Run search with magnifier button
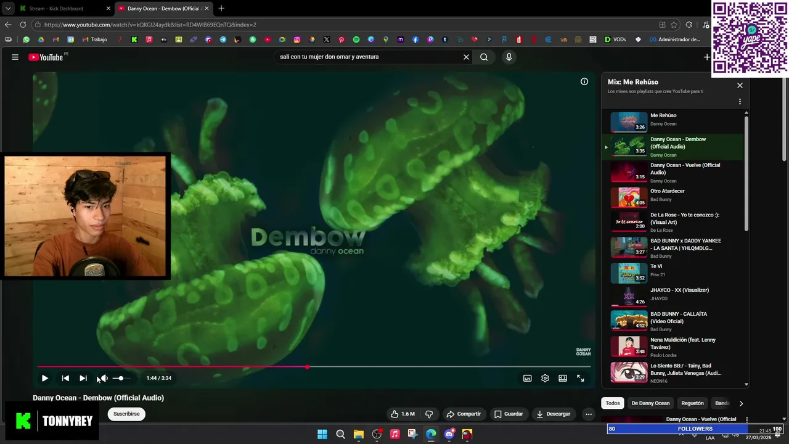Viewport: 789px width, 444px height. click(484, 57)
